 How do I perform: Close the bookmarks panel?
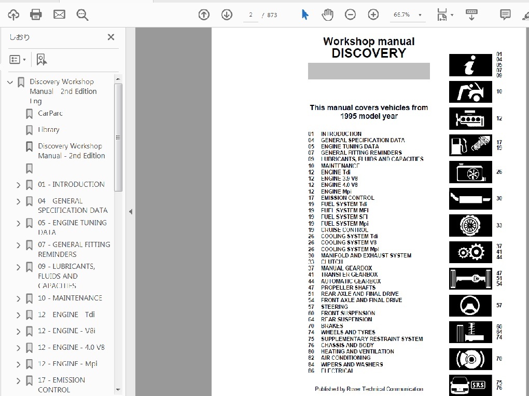pyautogui.click(x=111, y=37)
